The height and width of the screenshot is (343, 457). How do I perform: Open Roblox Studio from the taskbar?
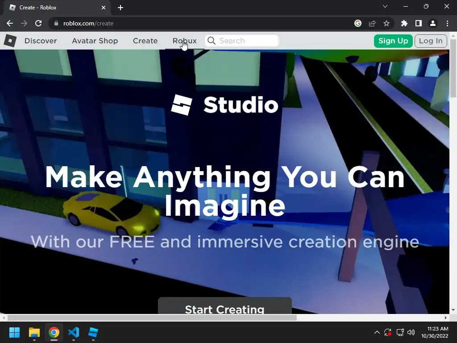tap(93, 332)
